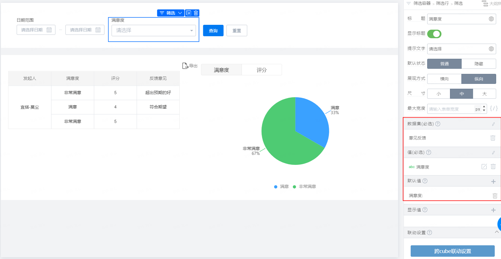Image resolution: width=501 pixels, height=259 pixels.
Task: Click help icon next to 数据集(必选)
Action: point(438,124)
